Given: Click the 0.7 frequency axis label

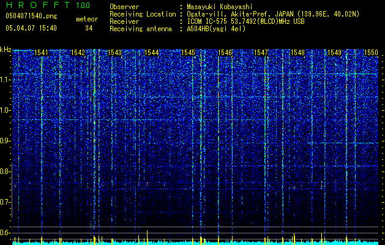Looking at the screenshot, I should pos(5,202).
